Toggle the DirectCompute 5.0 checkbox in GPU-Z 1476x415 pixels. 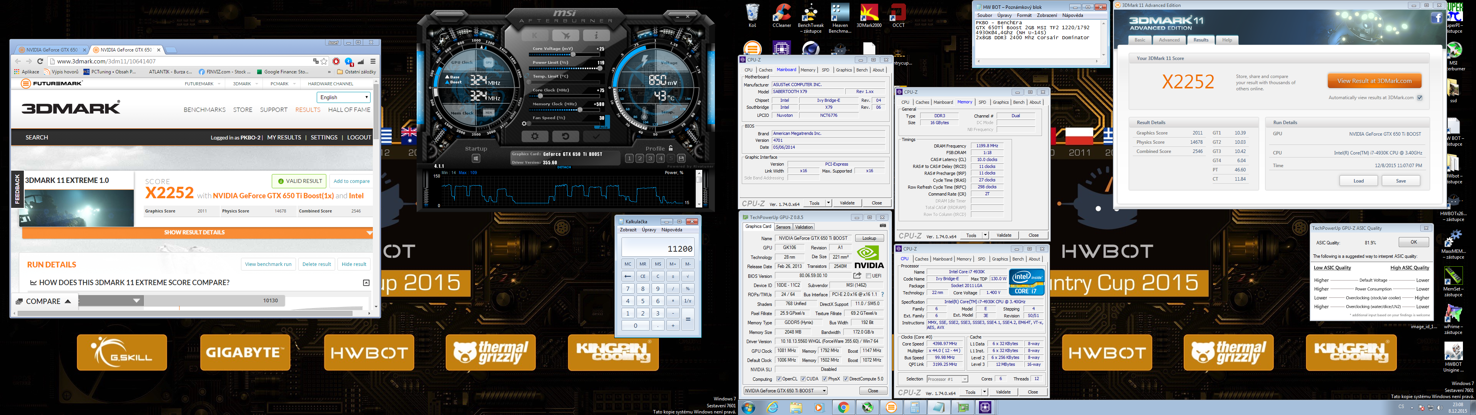click(846, 379)
